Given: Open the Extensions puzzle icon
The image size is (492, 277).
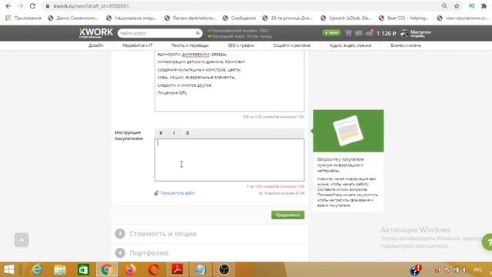Looking at the screenshot, I should click(484, 6).
